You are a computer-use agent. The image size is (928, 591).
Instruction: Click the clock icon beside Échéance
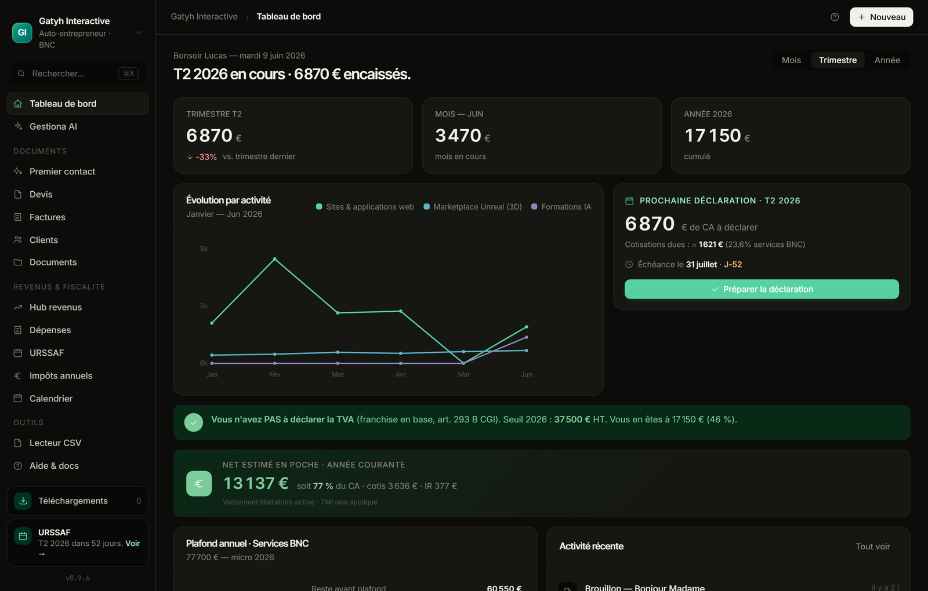click(x=629, y=265)
